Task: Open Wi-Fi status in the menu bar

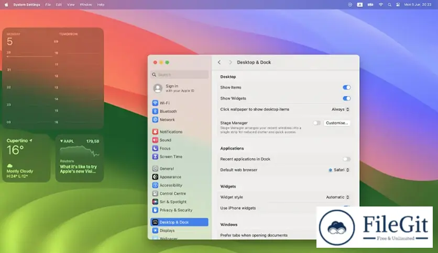Action: click(380, 5)
